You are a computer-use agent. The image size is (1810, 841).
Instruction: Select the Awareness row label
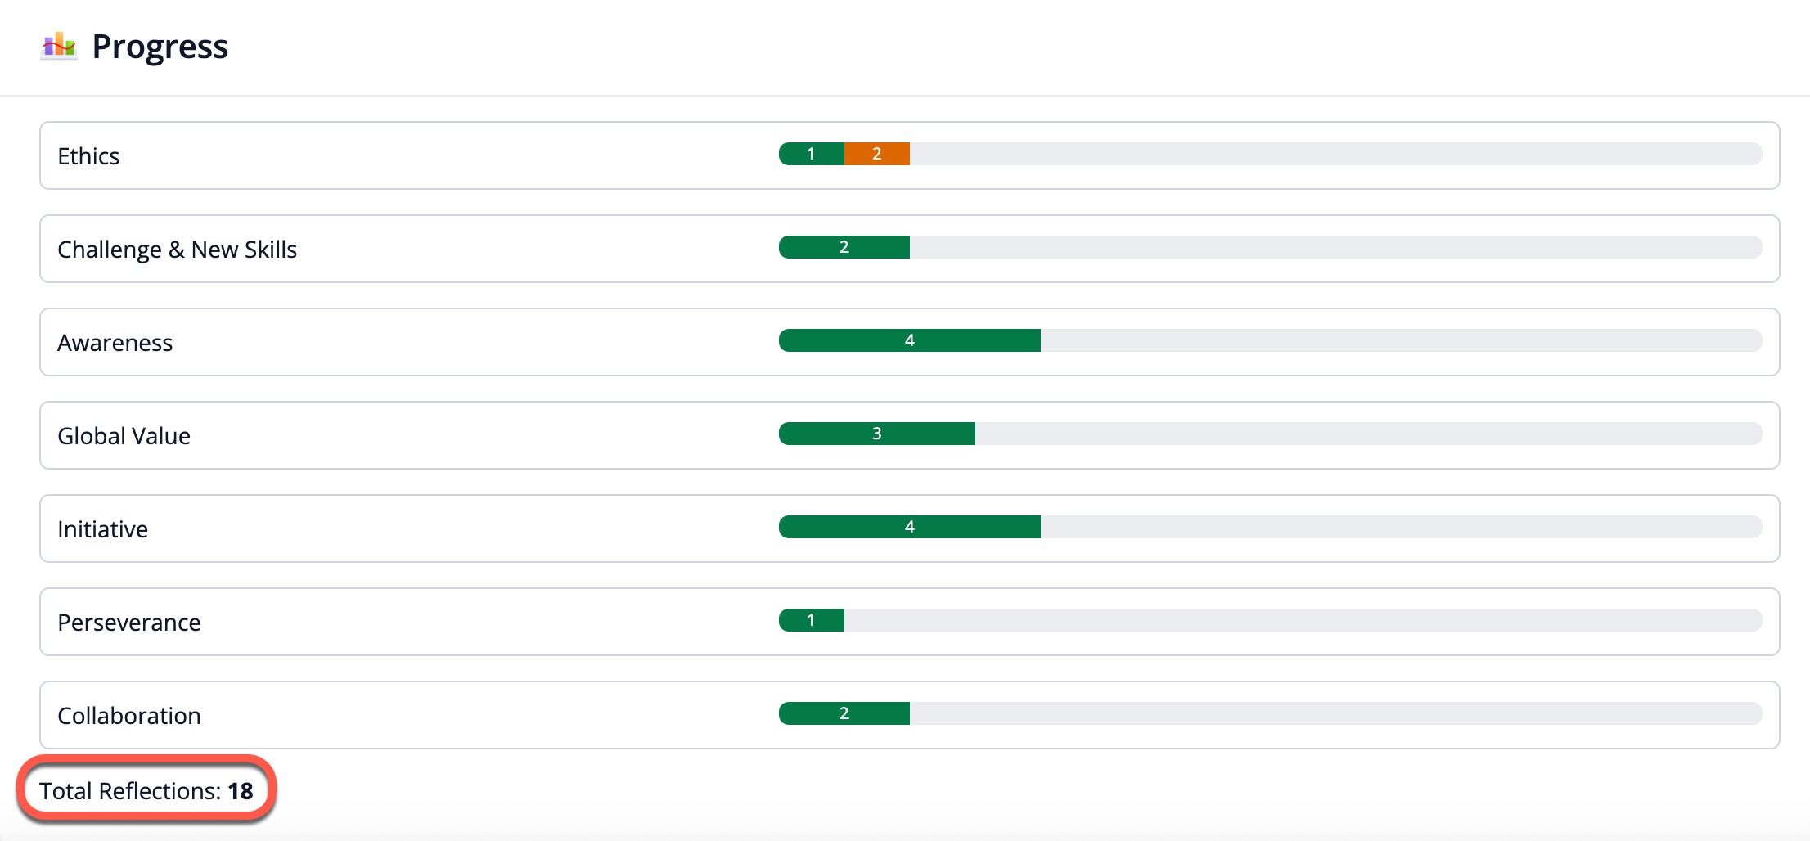tap(115, 343)
